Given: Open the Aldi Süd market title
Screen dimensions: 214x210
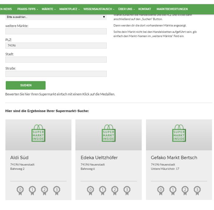Looking at the screenshot, I should tap(19, 158).
